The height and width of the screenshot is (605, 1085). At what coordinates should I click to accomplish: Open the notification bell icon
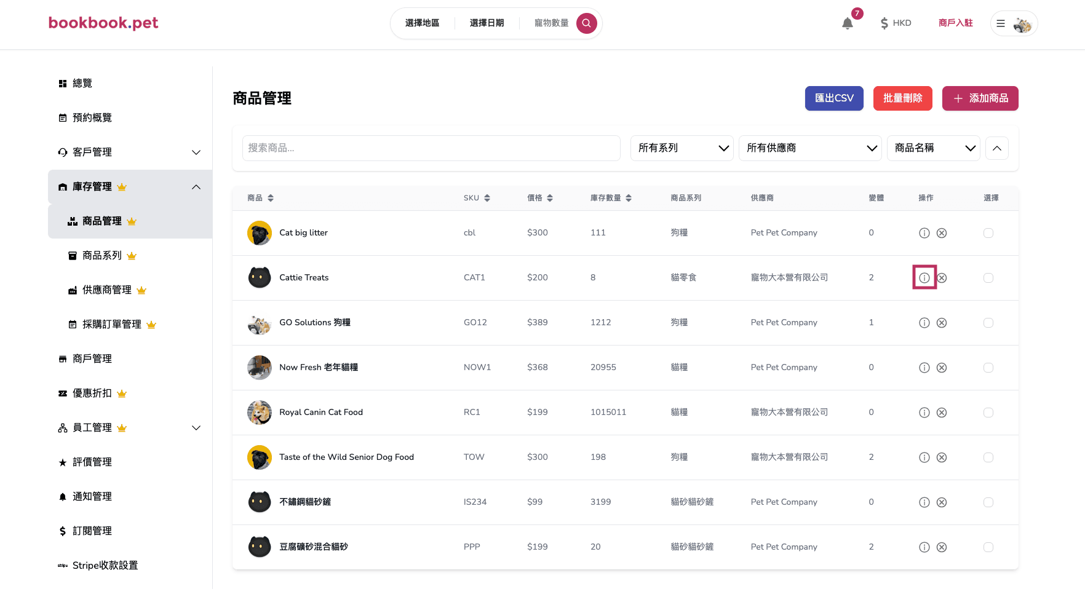click(848, 23)
